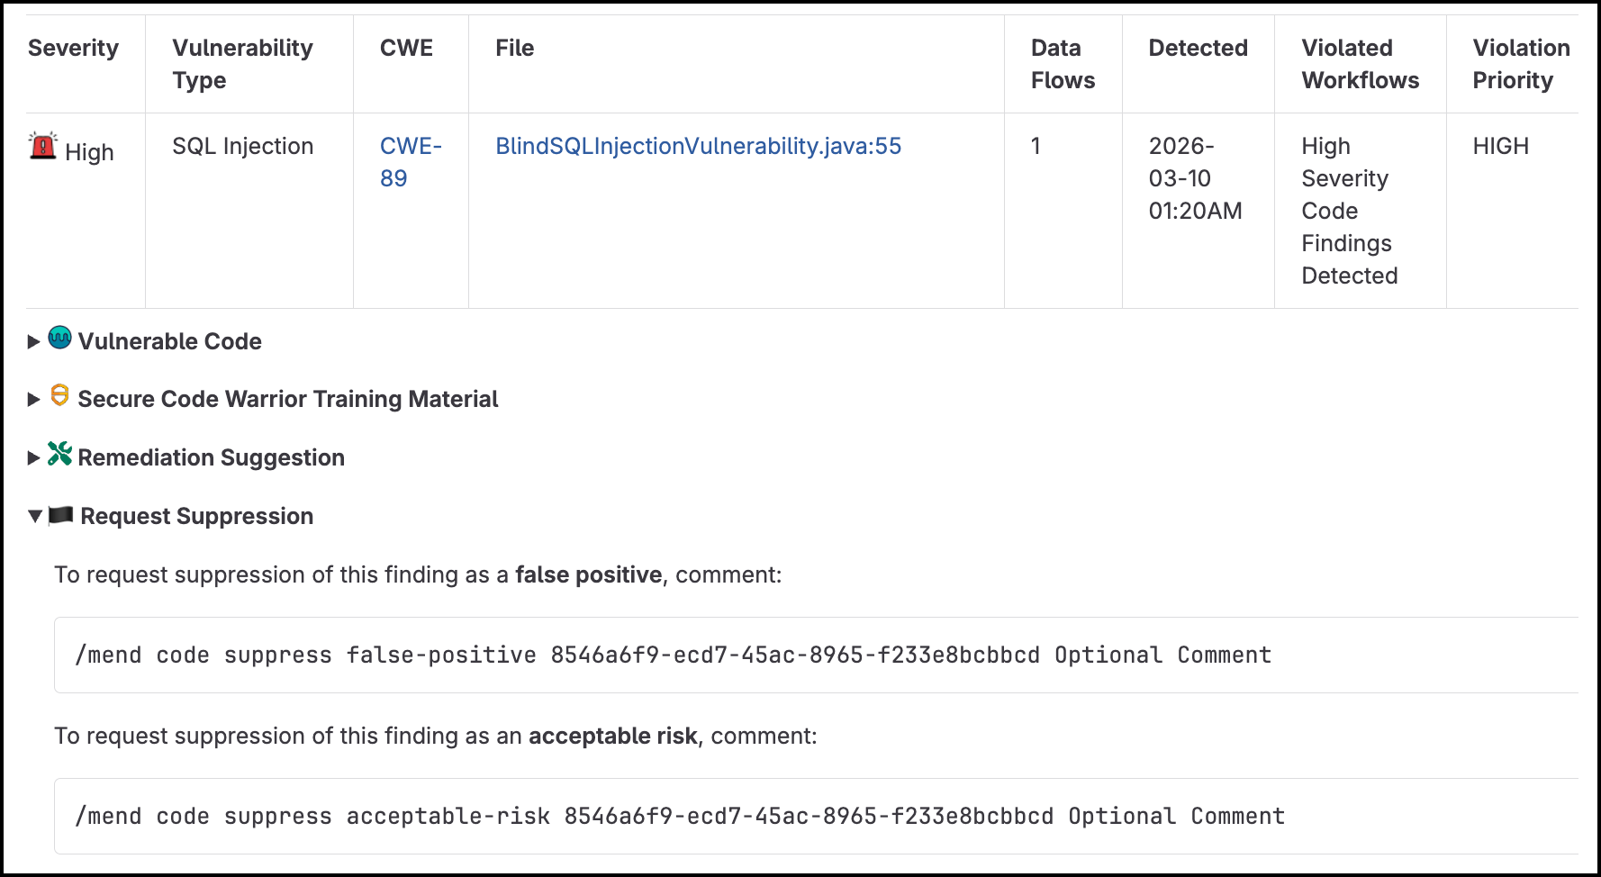Open the CWE-89 reference link
Screen dimensions: 1601x877
coord(411,162)
